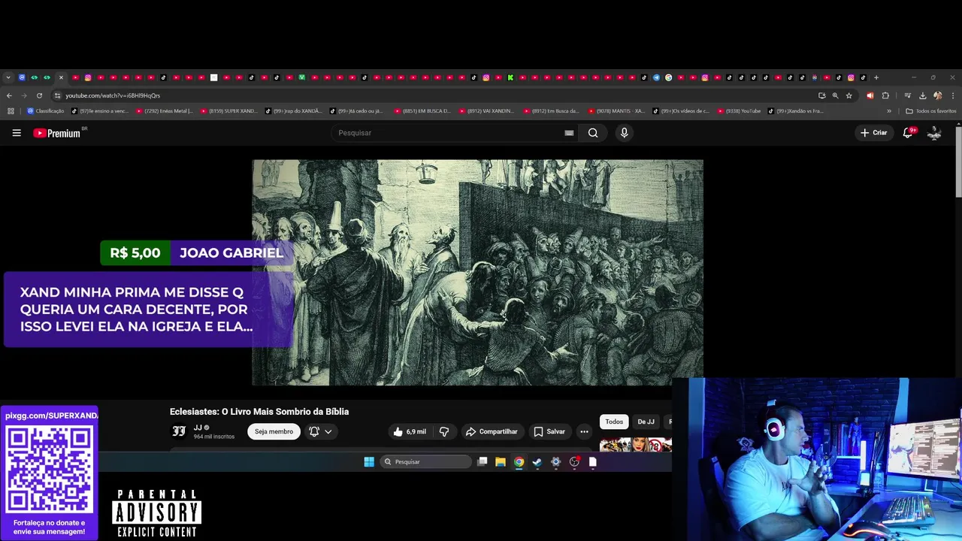This screenshot has width=962, height=541.
Task: Open Task View on the taskbar
Action: tap(483, 462)
